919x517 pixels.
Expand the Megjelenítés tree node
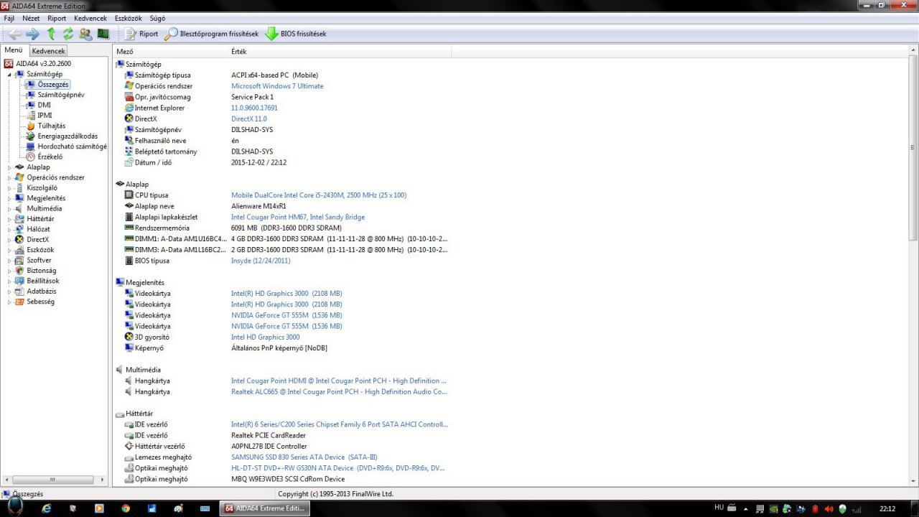pos(10,198)
